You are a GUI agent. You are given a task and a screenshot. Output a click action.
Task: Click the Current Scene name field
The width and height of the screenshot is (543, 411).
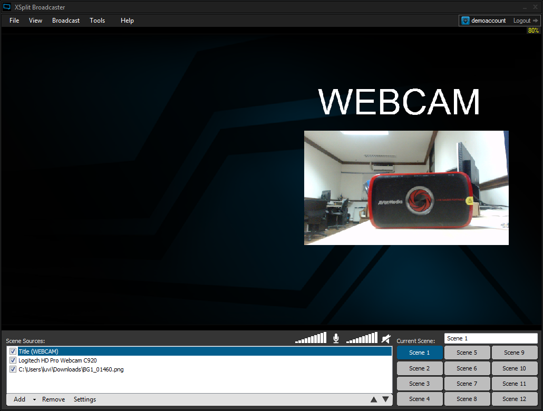490,338
